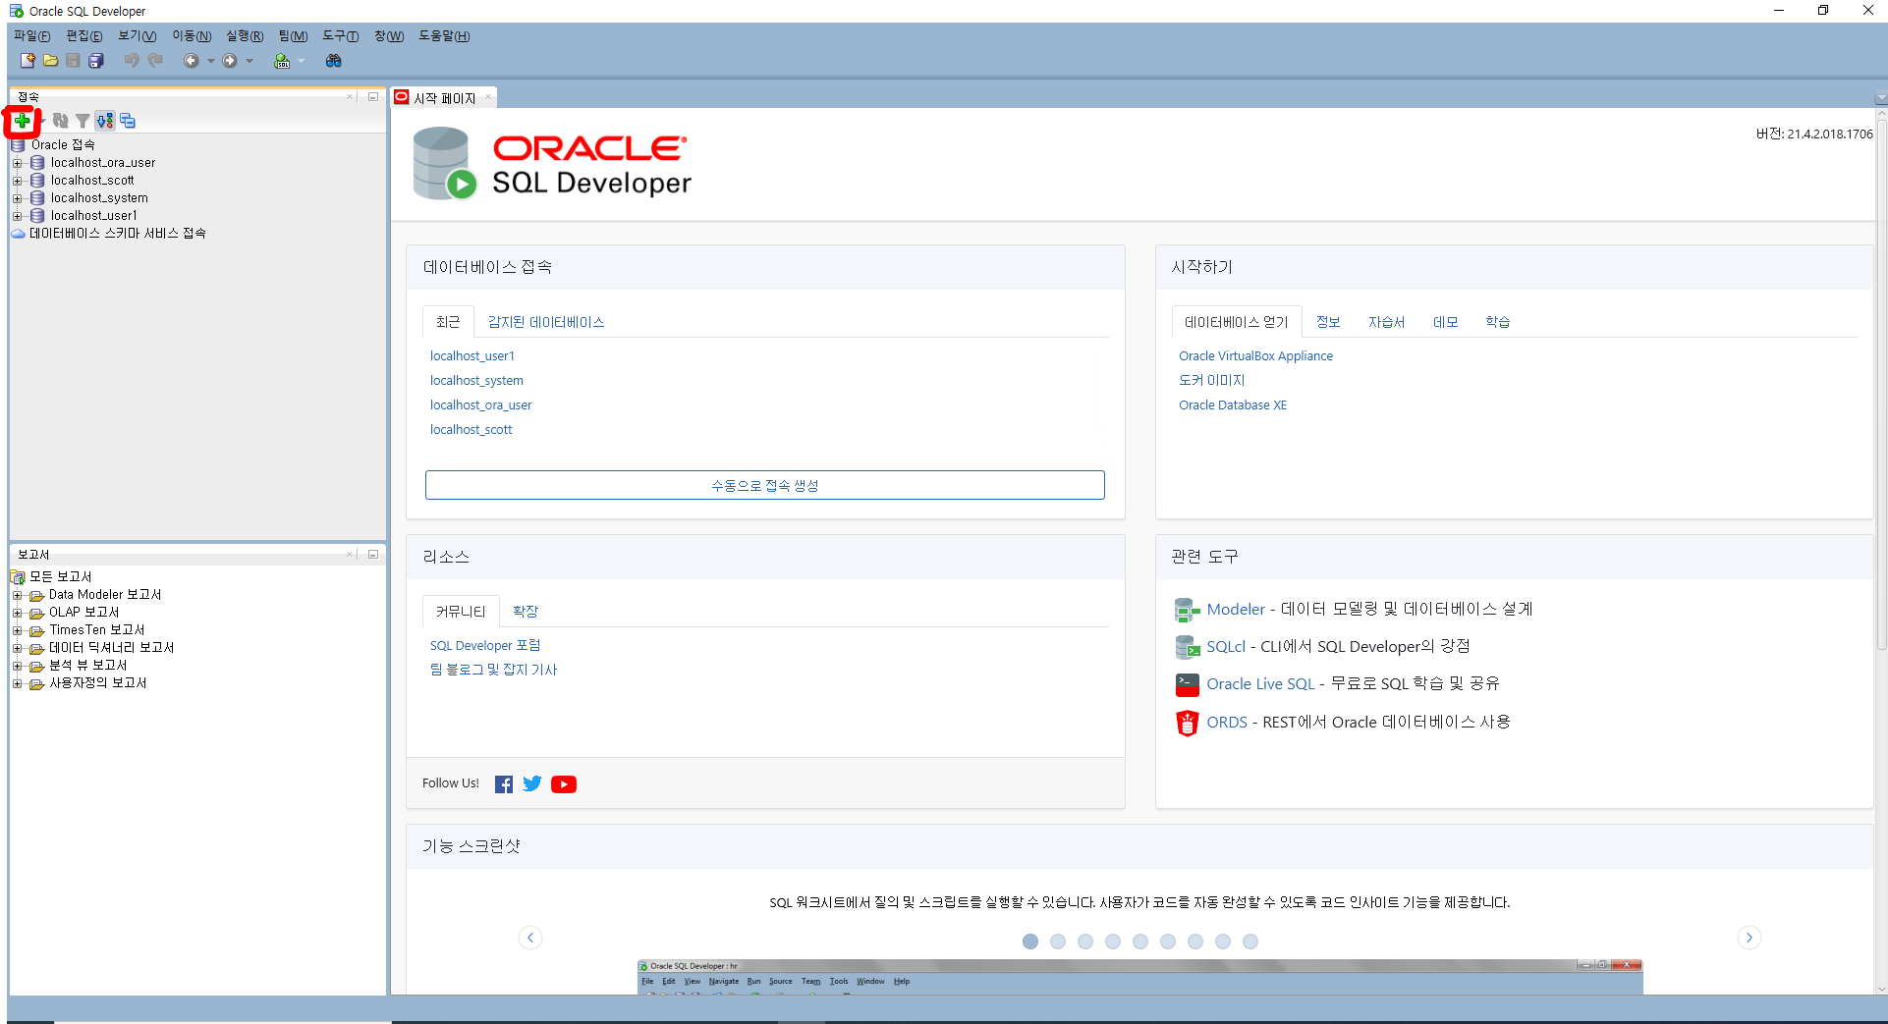Expand the OLAP 보고서 folder
1888x1024 pixels.
point(17,613)
